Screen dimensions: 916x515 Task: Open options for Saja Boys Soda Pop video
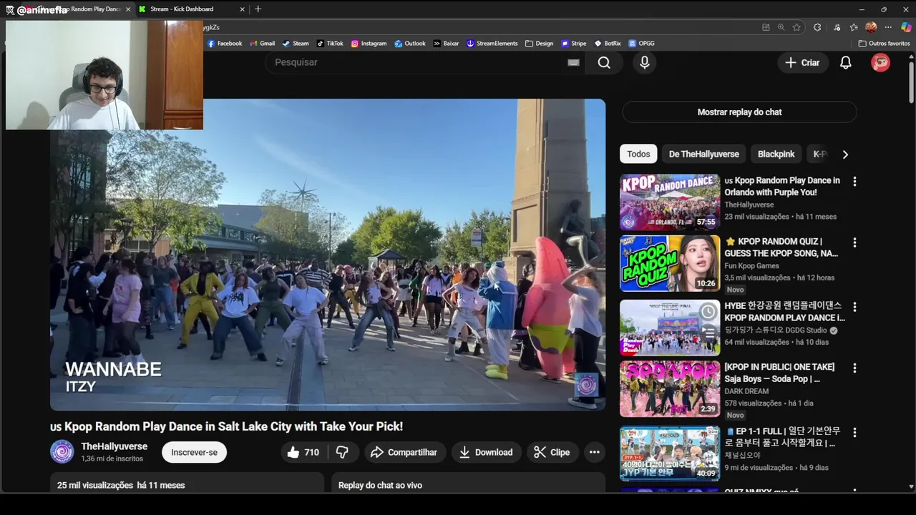854,368
